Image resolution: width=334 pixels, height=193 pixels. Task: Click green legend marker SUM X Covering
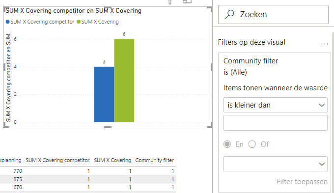79,22
